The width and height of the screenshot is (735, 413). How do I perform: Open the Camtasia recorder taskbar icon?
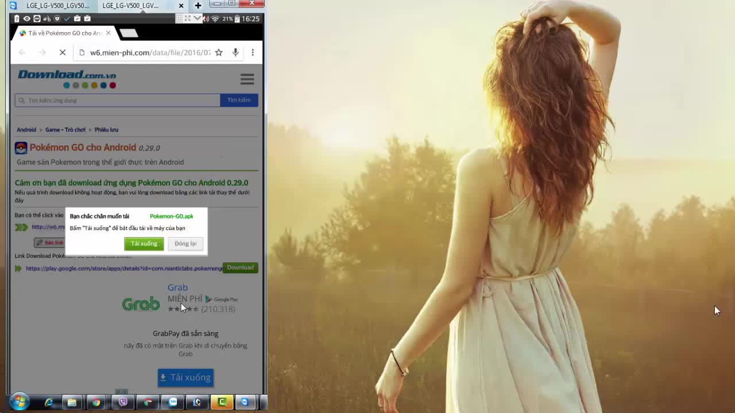tap(197, 403)
